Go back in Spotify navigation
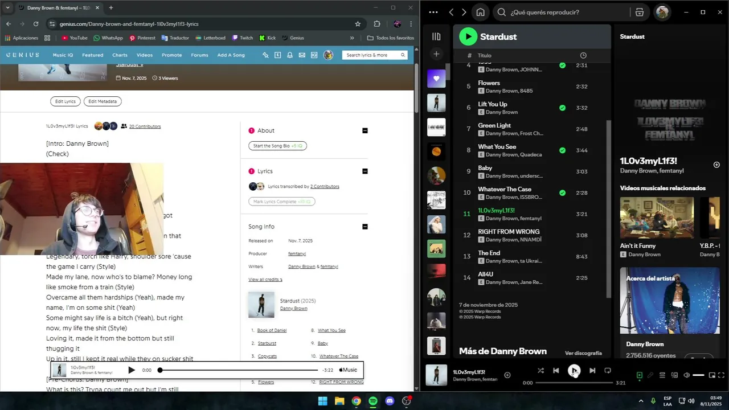The image size is (729, 410). coord(451,12)
